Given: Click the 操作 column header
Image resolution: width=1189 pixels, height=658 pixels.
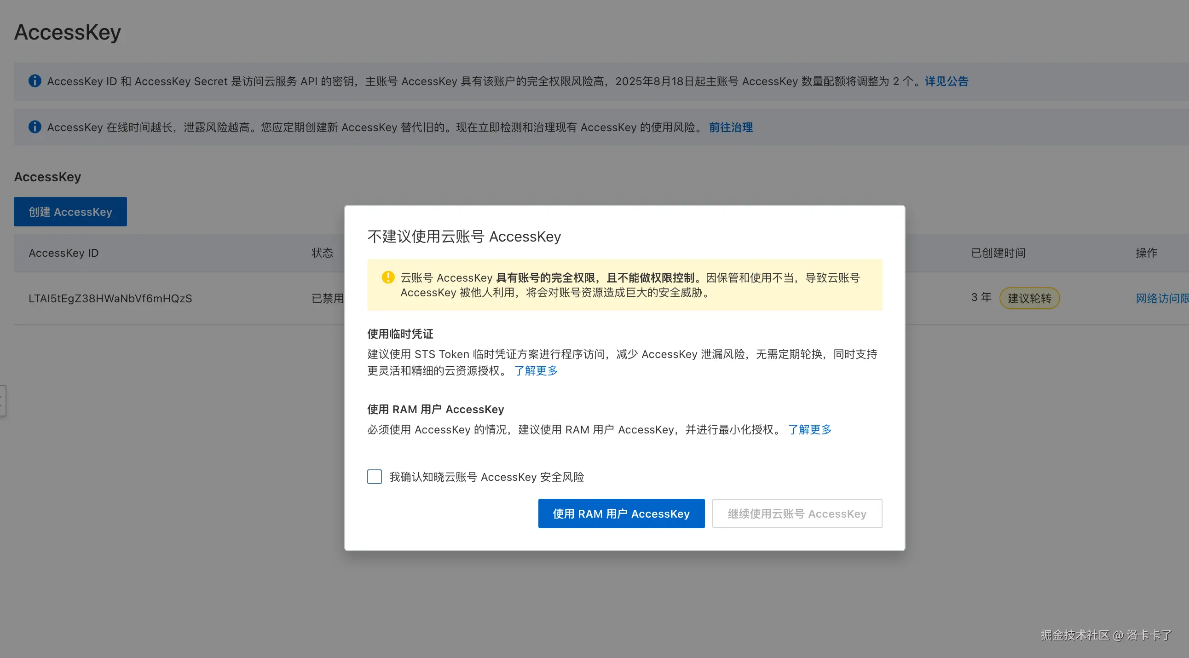Looking at the screenshot, I should point(1146,253).
